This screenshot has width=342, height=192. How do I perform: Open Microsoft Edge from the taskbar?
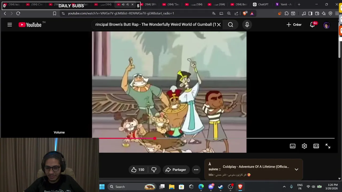point(201,187)
